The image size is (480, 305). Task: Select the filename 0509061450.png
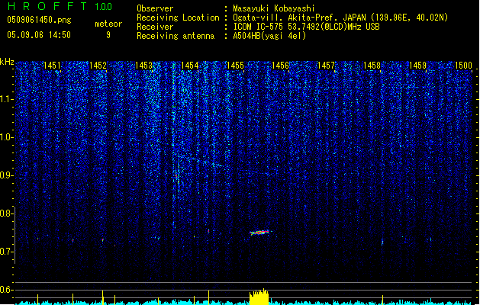click(39, 21)
